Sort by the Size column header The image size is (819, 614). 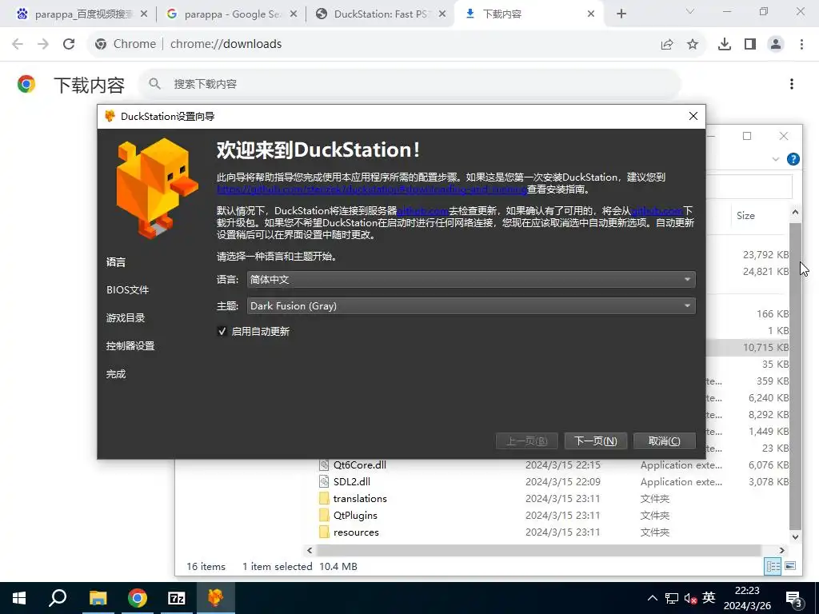746,215
